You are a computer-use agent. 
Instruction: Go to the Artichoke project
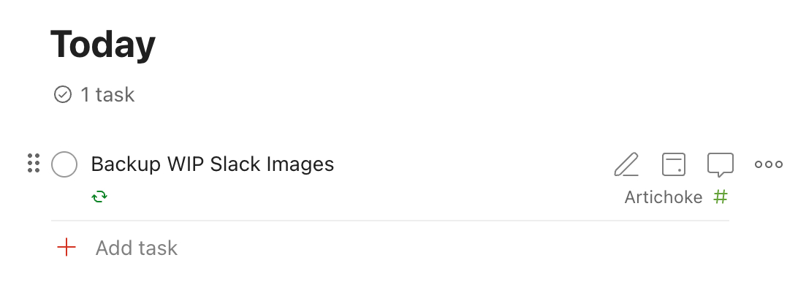663,197
